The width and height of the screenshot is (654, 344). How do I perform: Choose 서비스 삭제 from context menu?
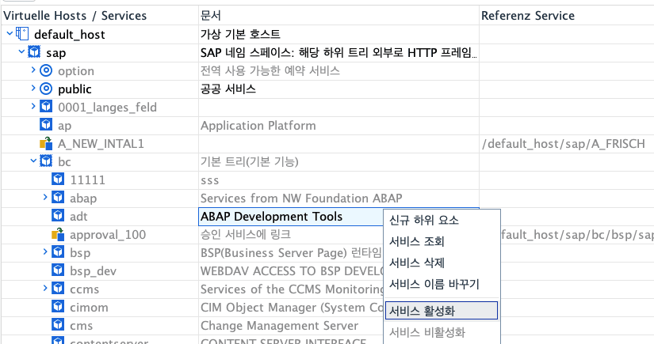point(442,263)
